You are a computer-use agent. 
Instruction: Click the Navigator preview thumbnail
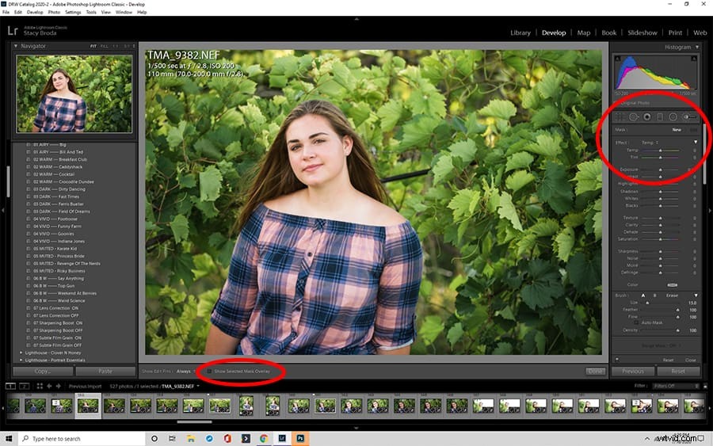(x=74, y=93)
